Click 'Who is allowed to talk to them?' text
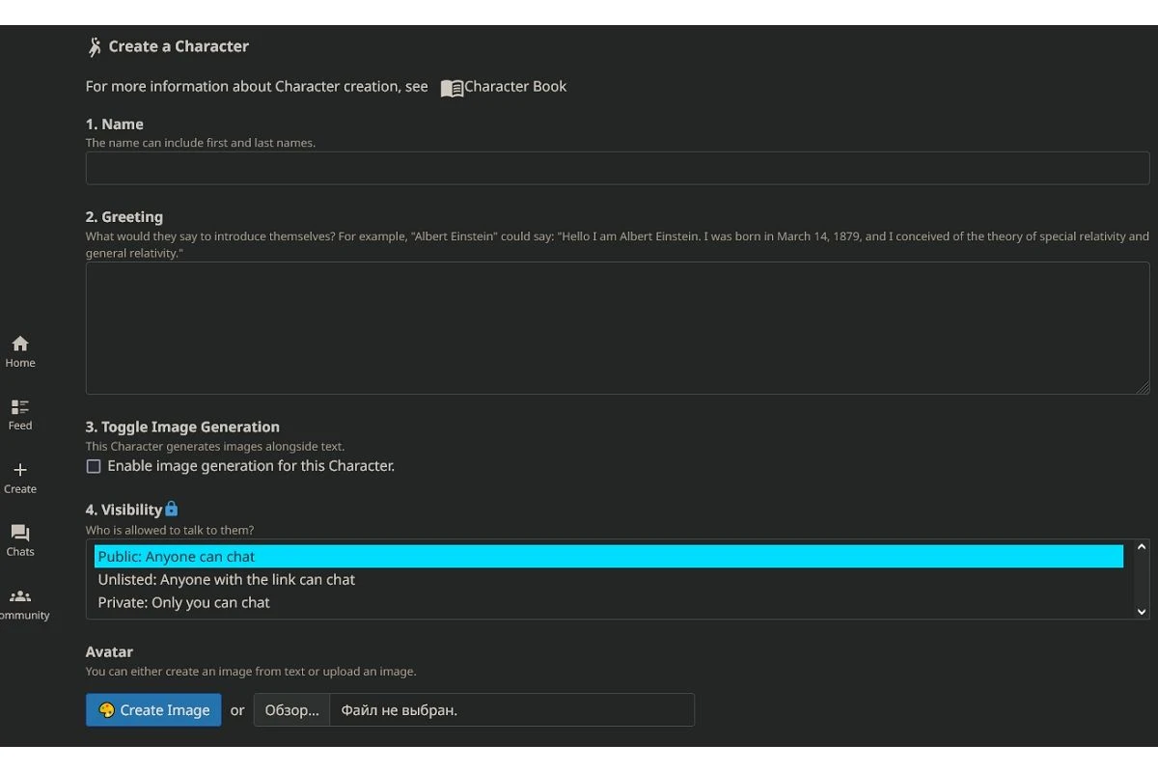This screenshot has height=772, width=1158. 170,530
